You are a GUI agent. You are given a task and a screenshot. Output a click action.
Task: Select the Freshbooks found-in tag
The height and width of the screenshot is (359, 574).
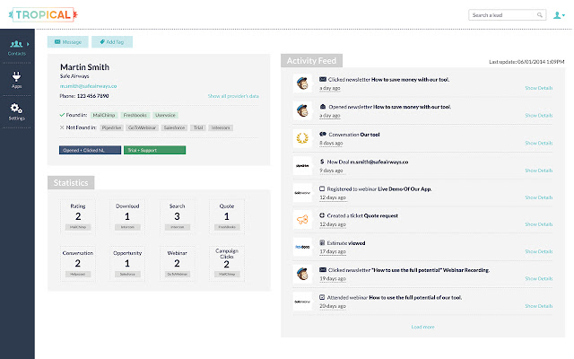tap(135, 115)
